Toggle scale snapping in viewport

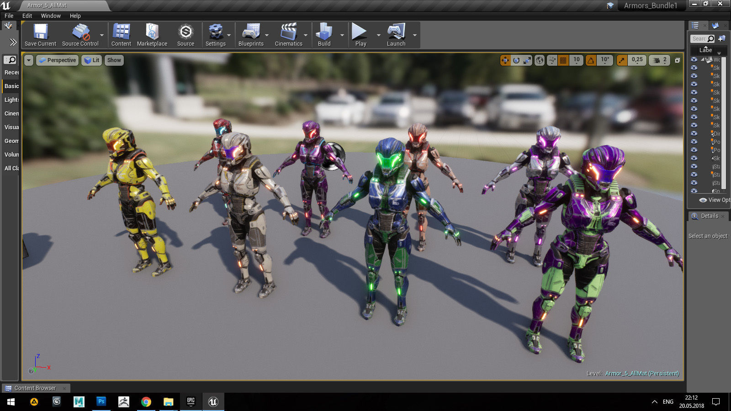622,60
